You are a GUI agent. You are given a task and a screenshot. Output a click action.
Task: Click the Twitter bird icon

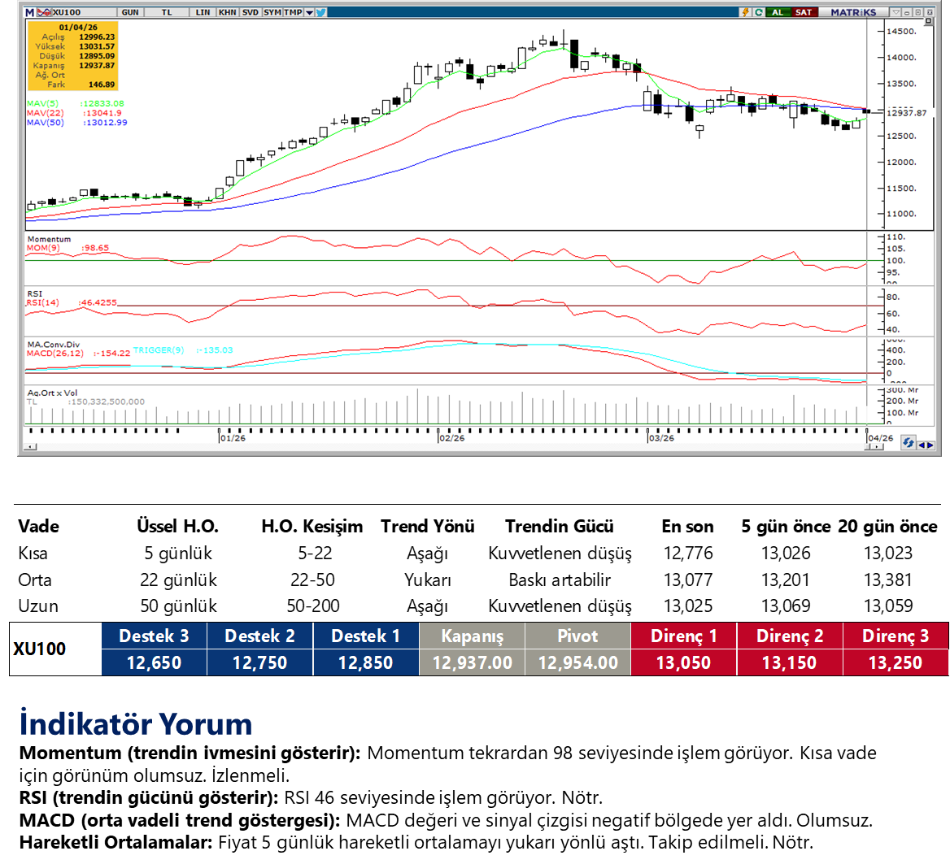pyautogui.click(x=320, y=12)
